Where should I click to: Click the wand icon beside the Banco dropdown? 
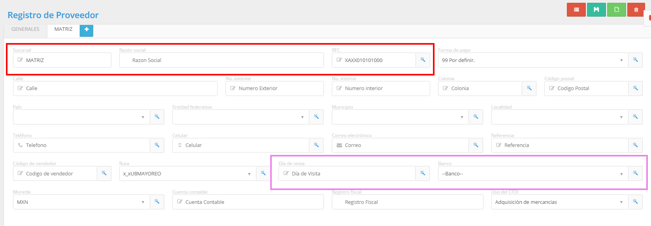(x=635, y=173)
